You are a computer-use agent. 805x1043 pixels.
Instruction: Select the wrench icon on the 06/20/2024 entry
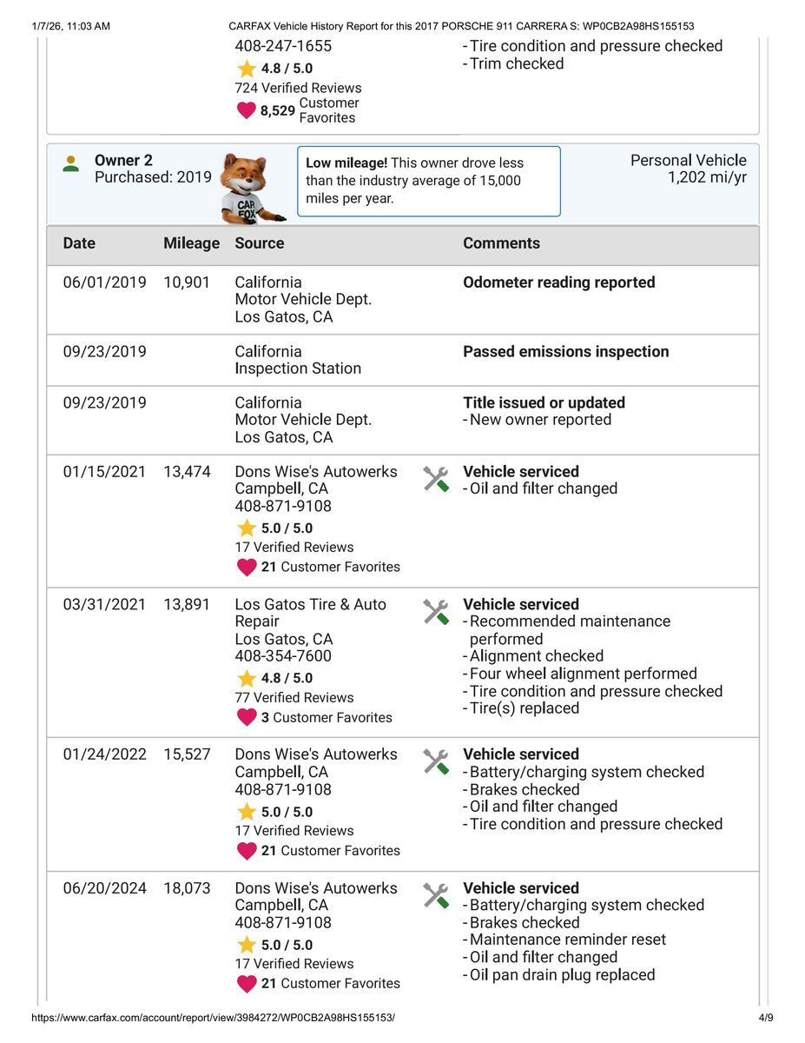click(x=435, y=896)
